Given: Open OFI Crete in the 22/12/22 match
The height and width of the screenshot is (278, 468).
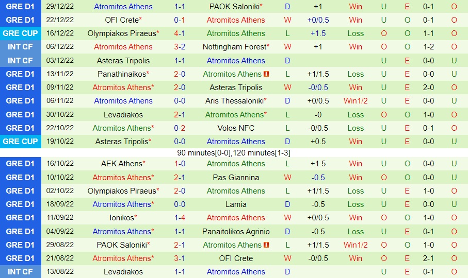Looking at the screenshot, I should (x=122, y=20).
